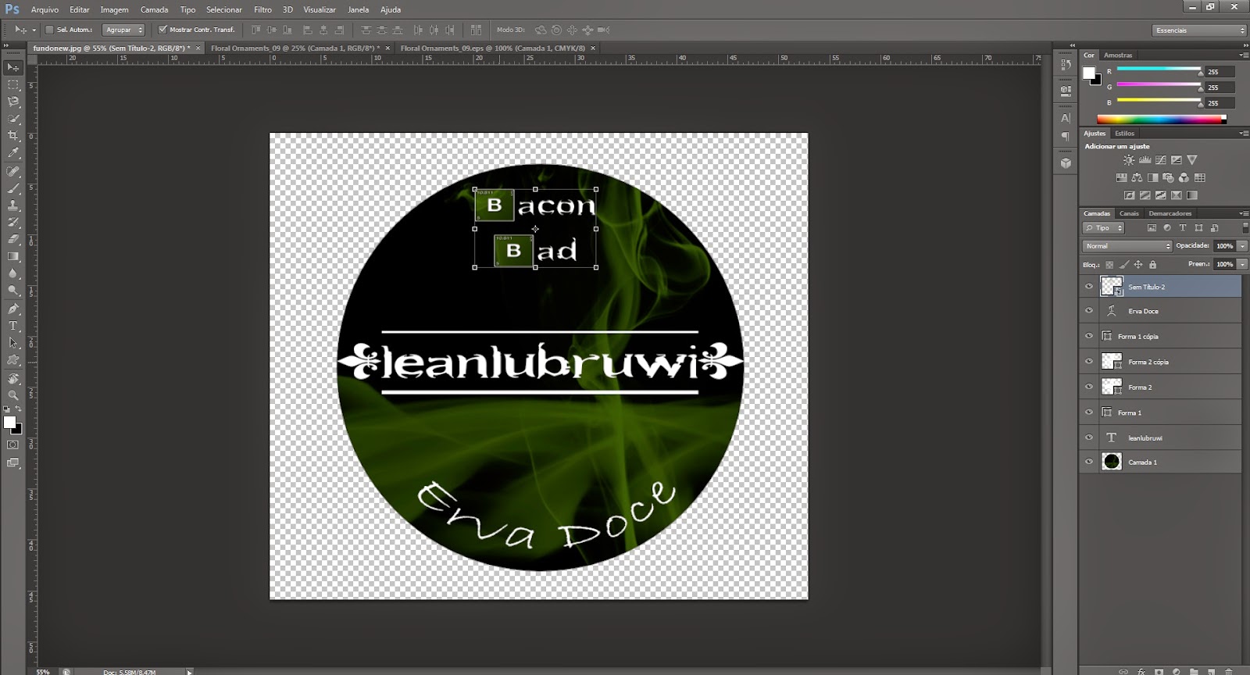Select the Crop tool
The height and width of the screenshot is (675, 1250).
(13, 136)
